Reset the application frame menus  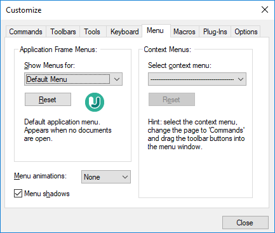[48, 100]
